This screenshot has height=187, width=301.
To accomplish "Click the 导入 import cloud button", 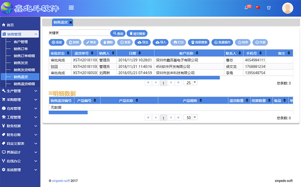I will click(161, 42).
